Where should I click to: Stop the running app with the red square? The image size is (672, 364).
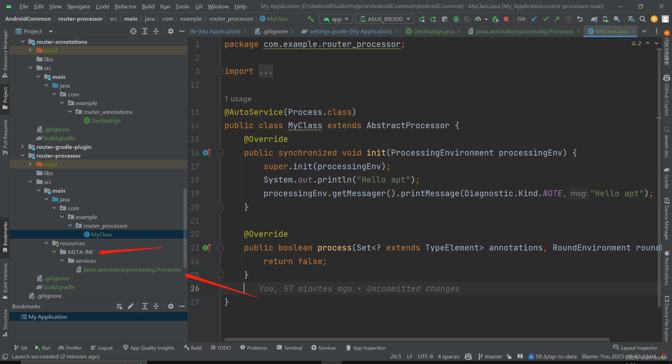tap(506, 19)
